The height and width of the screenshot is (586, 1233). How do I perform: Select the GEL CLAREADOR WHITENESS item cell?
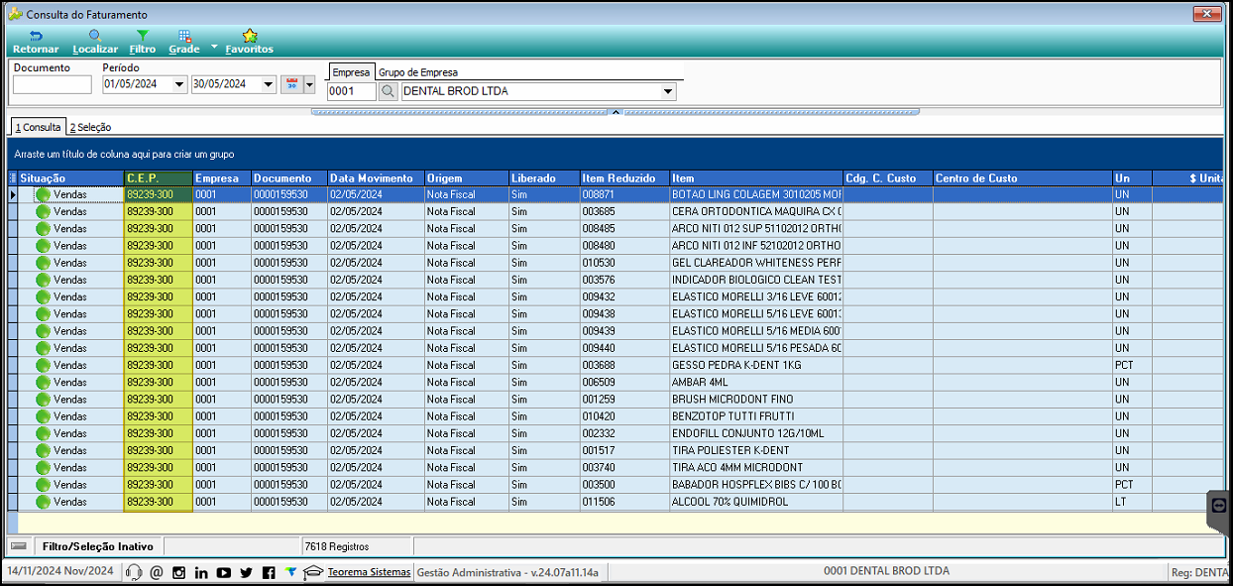(756, 263)
